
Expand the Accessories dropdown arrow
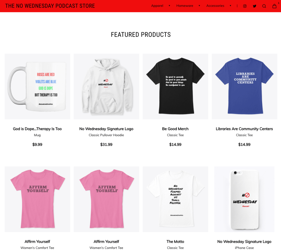(x=230, y=6)
